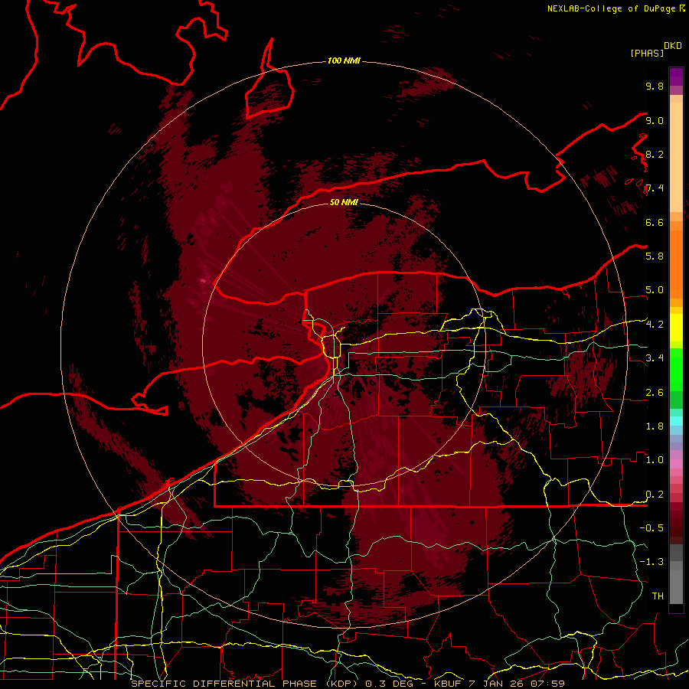Click the -0.5 value on color scale
The width and height of the screenshot is (689, 689).
651,528
